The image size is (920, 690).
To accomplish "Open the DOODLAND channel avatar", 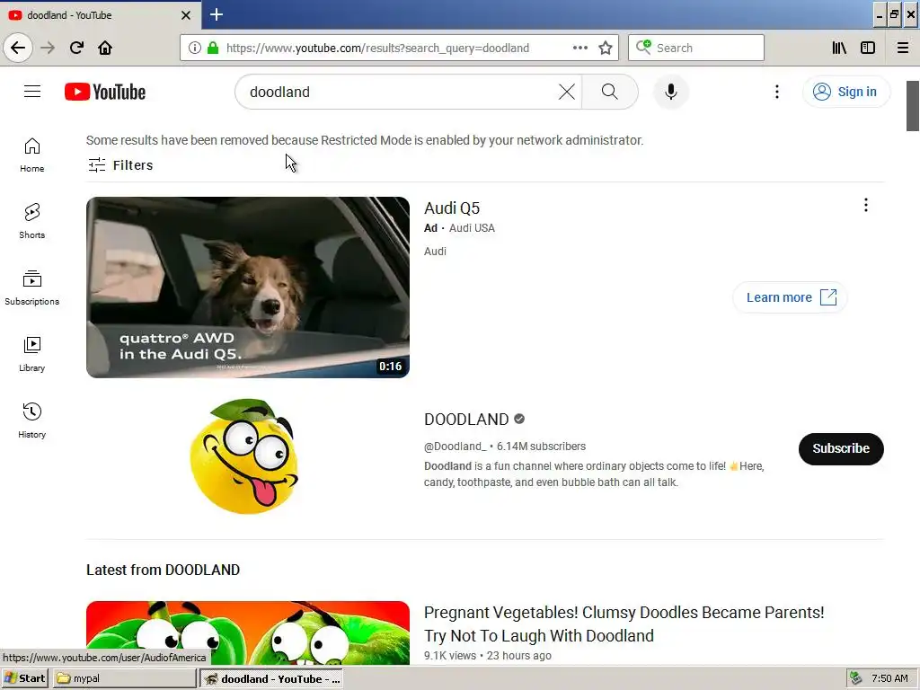I will [x=246, y=456].
